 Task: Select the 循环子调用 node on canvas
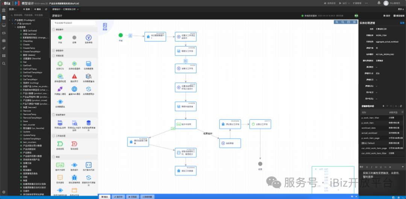coord(185,125)
